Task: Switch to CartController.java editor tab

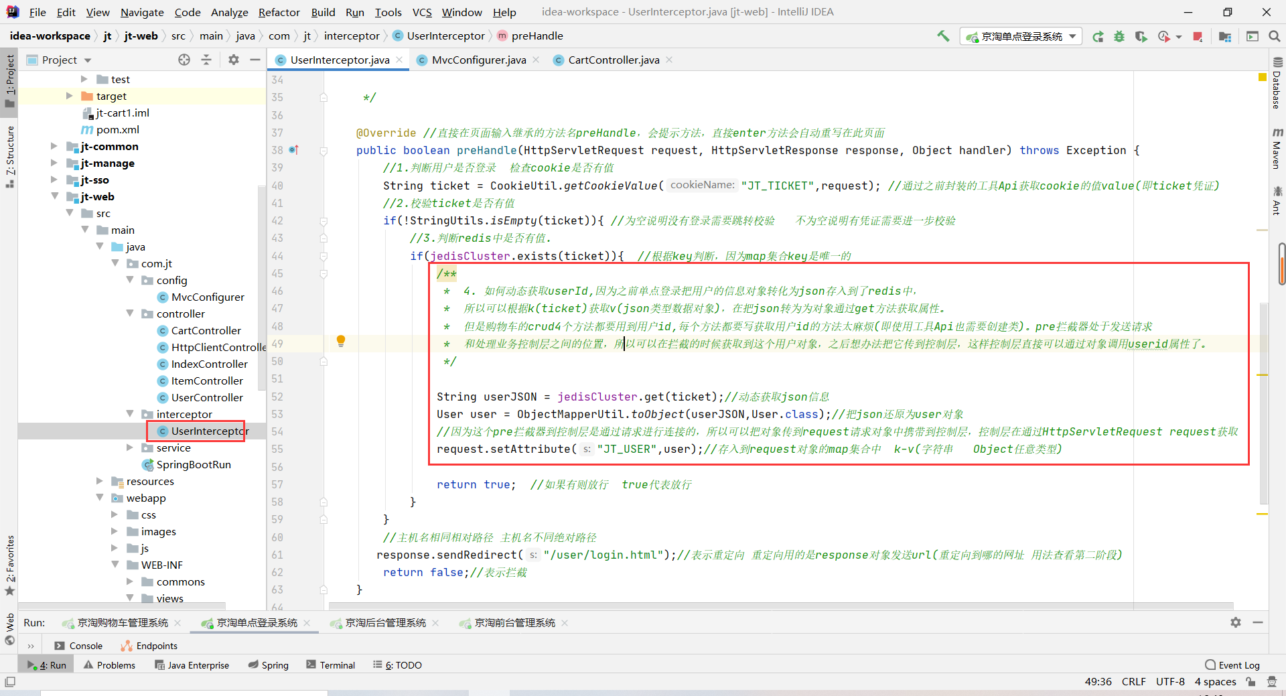Action: pyautogui.click(x=613, y=60)
